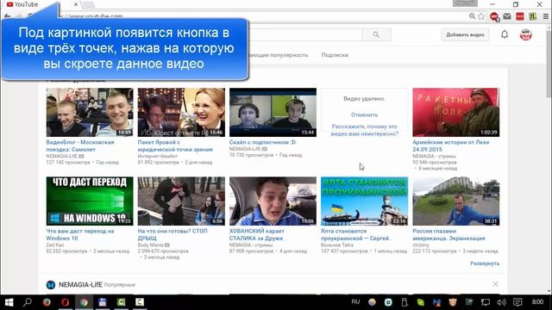The image size is (552, 310).
Task: Click the Добавить видео button
Action: [x=465, y=34]
